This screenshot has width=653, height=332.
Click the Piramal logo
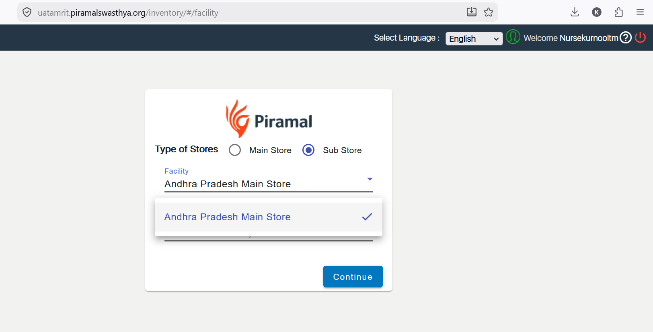(269, 119)
